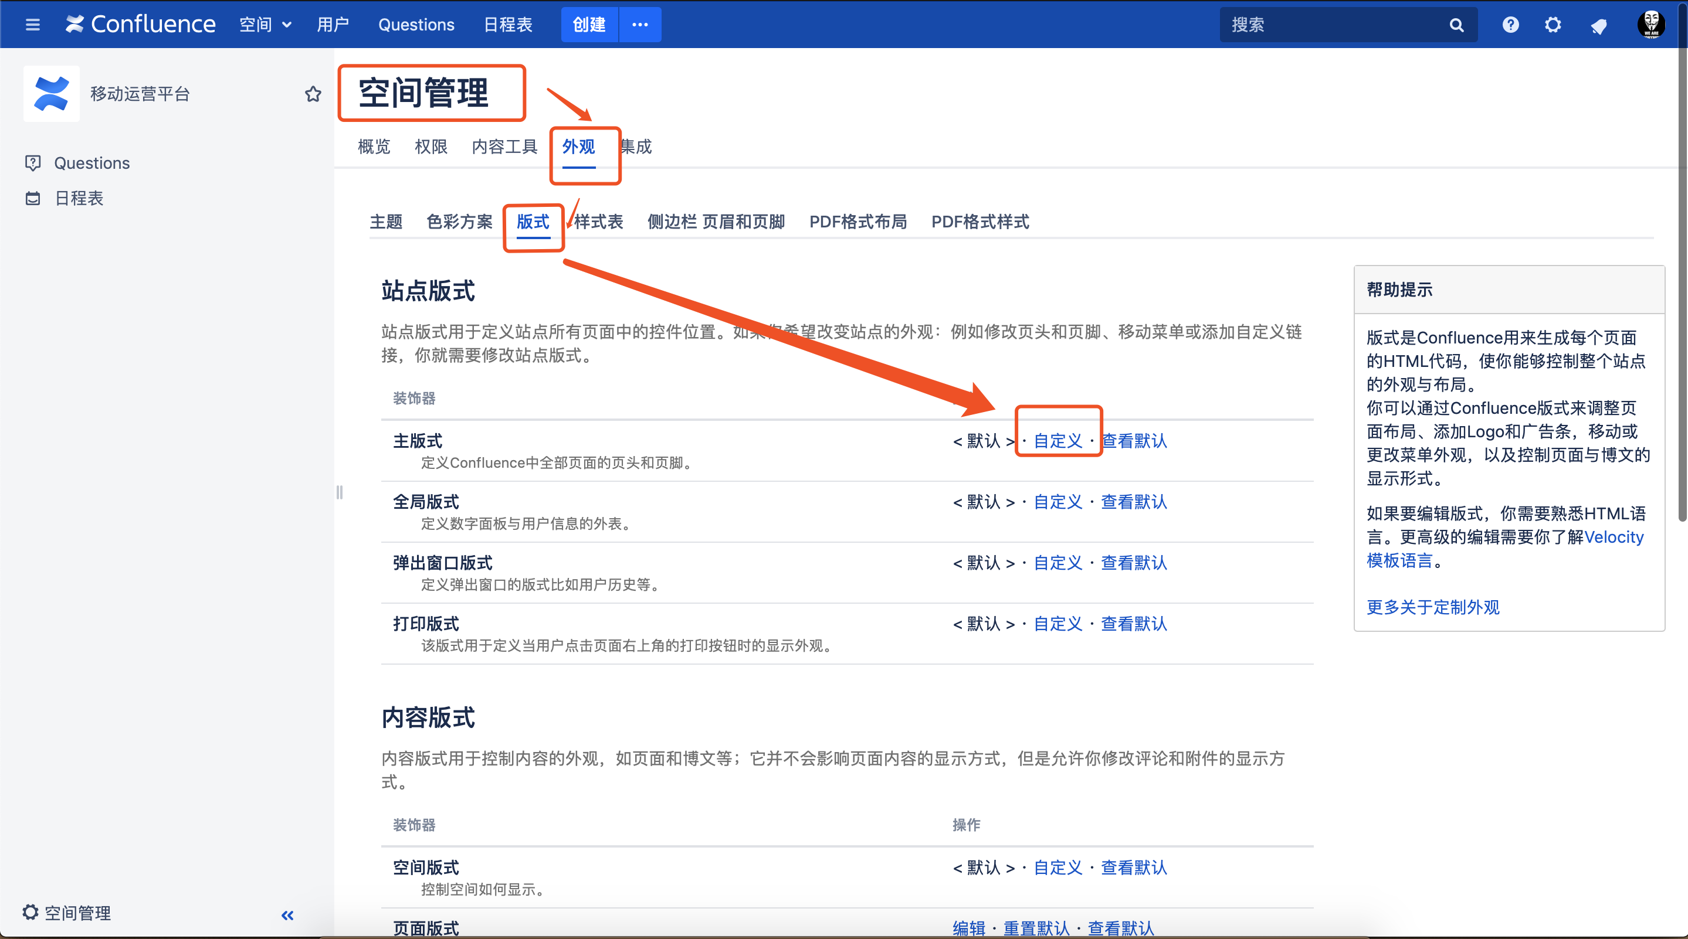1688x939 pixels.
Task: Star the 移动运营平台 space as favorite
Action: 313,94
